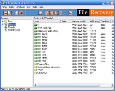Click the Perdu(s) magnifier icon in tree
The height and width of the screenshot is (91, 115).
[x=6, y=27]
